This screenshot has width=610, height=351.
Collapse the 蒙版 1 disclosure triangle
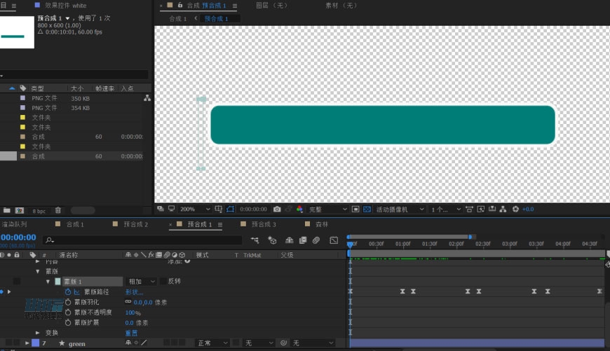48,281
